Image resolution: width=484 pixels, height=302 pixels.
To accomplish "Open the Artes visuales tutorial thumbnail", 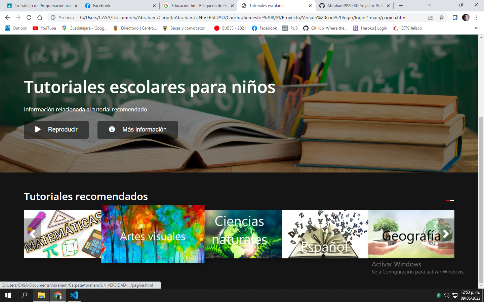I will (153, 234).
